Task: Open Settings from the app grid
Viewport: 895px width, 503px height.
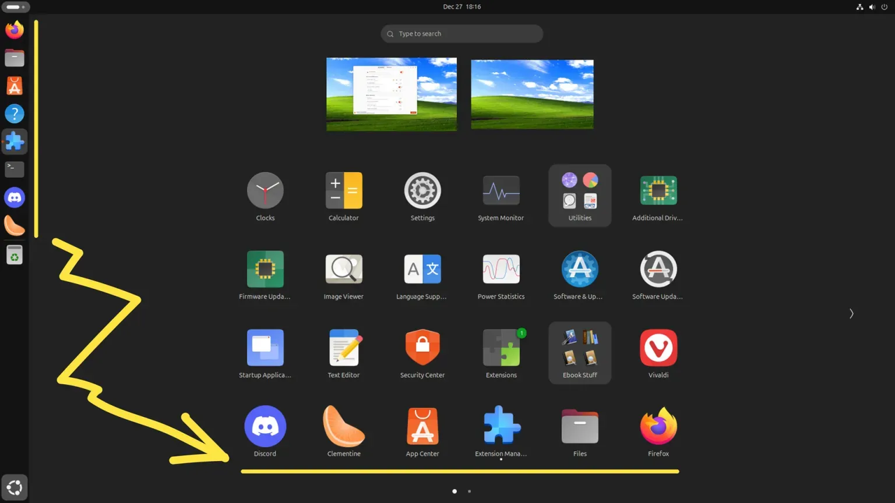Action: point(422,196)
